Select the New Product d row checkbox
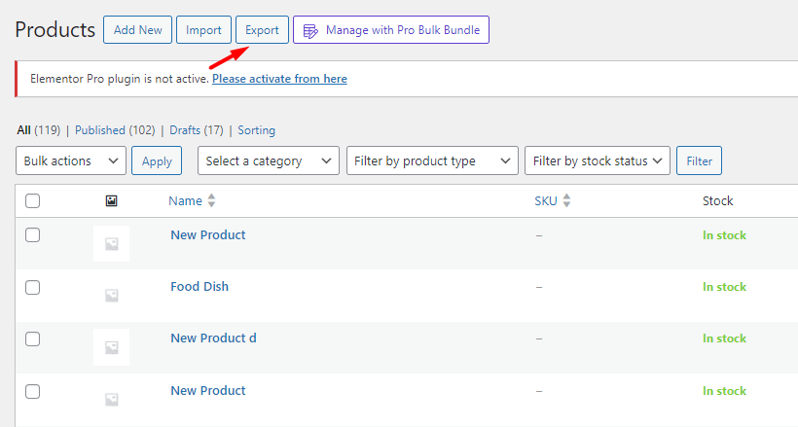798x427 pixels. (32, 338)
